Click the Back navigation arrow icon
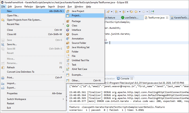The height and width of the screenshot is (113, 189). click(x=136, y=12)
